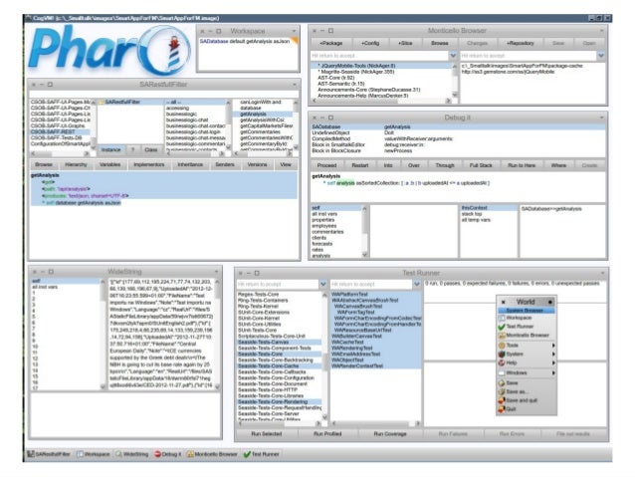
Task: Click the Save as icon in World menu
Action: tap(502, 392)
